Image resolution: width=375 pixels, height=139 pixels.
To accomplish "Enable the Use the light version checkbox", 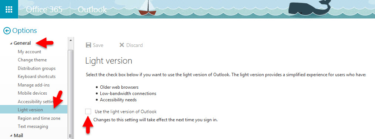I will pyautogui.click(x=88, y=111).
